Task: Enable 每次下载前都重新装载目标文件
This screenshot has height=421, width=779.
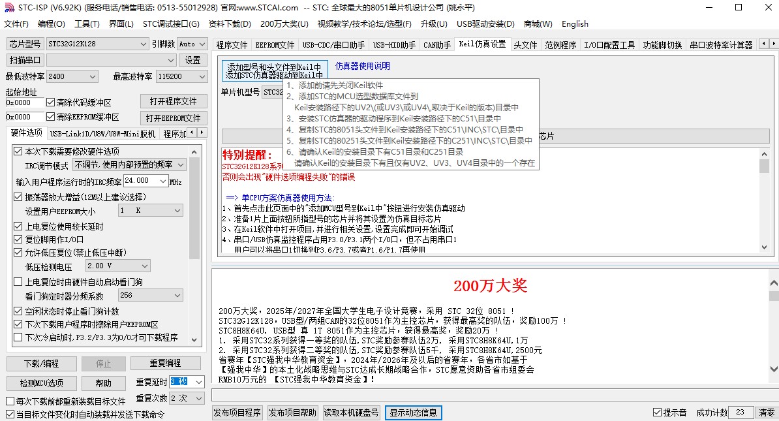Action: [10, 401]
